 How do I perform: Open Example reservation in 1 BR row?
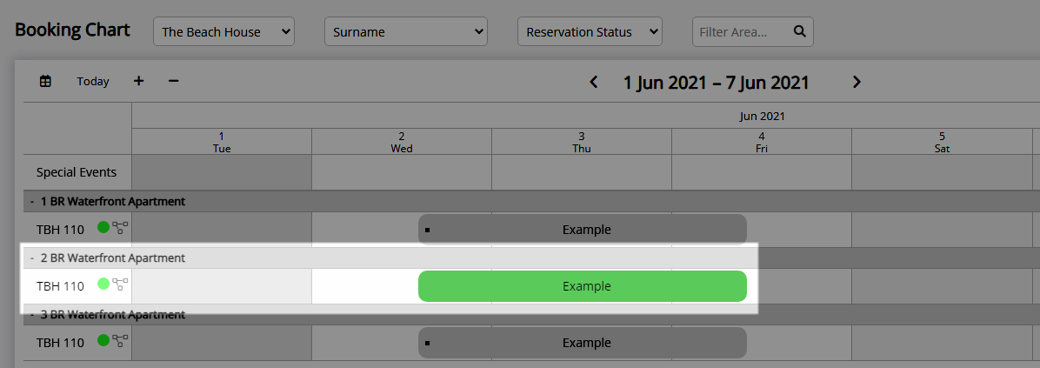tap(583, 230)
